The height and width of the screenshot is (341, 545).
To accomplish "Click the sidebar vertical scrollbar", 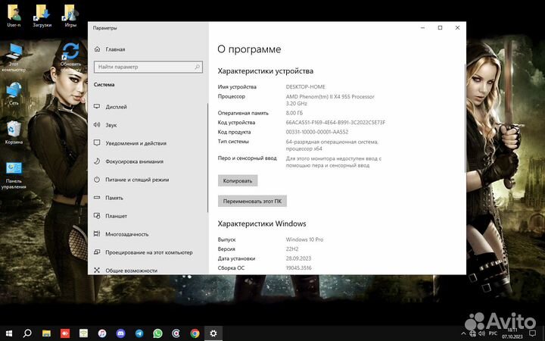I will 207,152.
